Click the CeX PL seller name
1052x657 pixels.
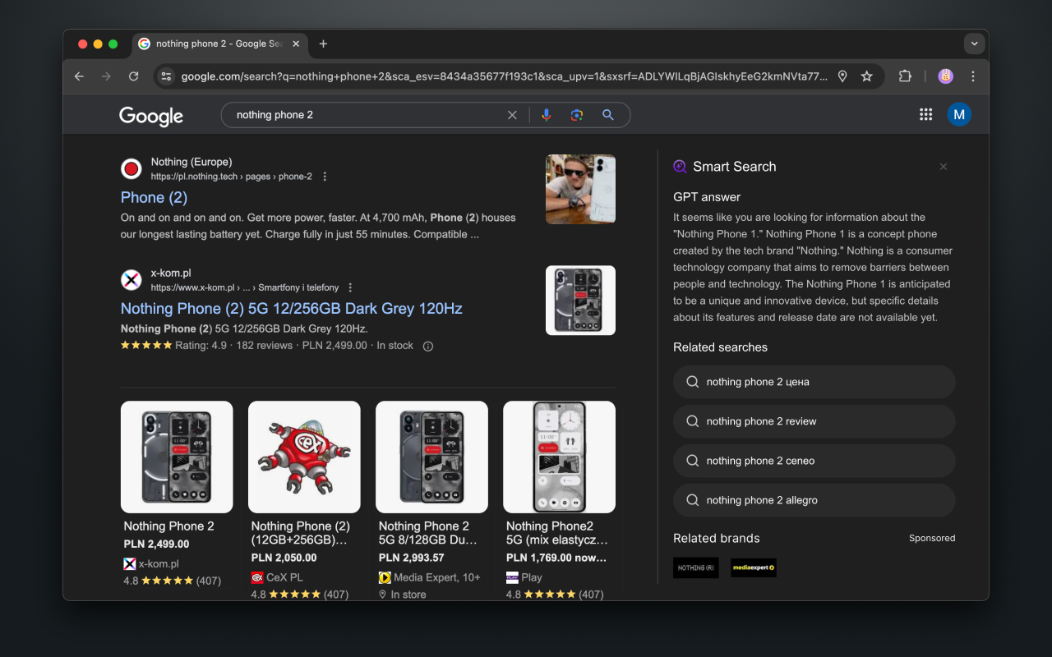click(x=284, y=577)
